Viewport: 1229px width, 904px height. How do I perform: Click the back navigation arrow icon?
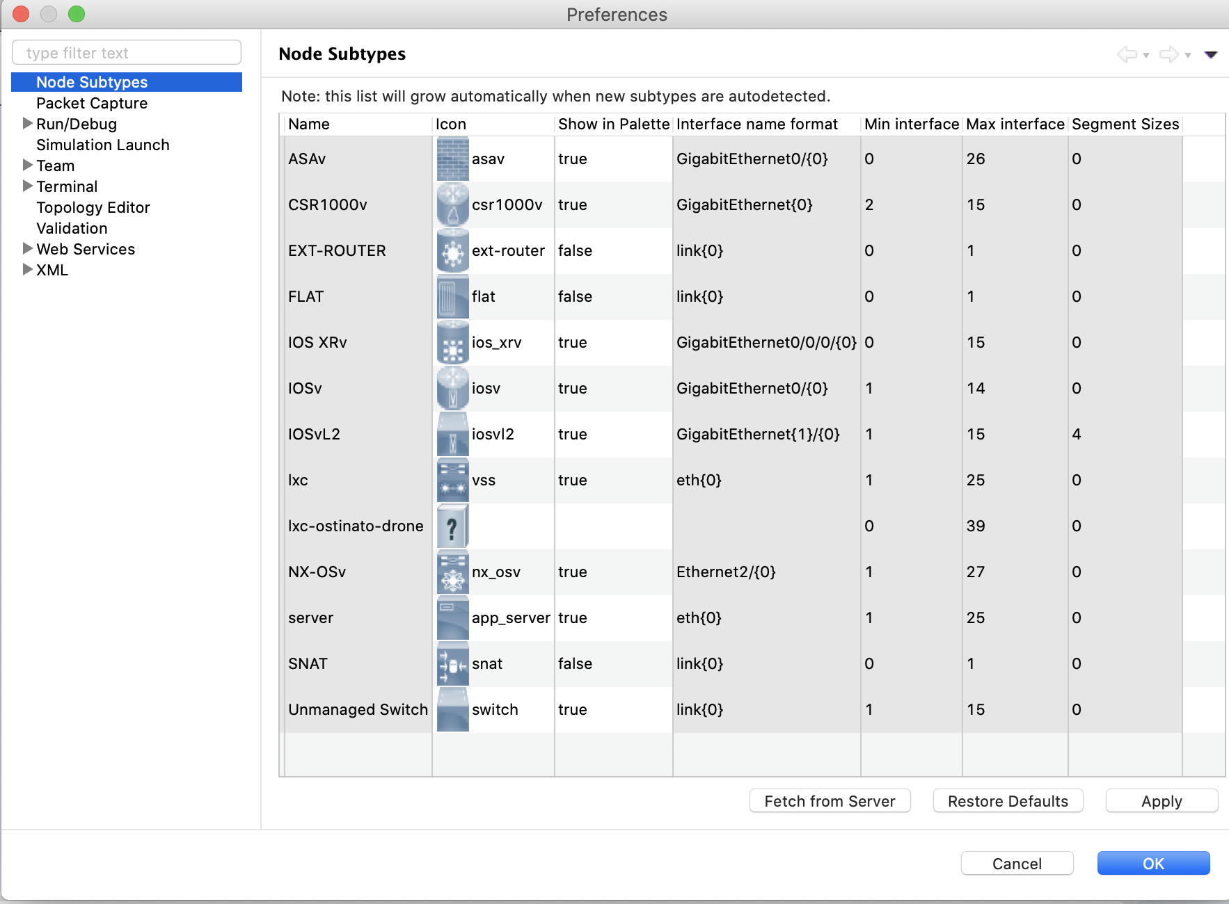[x=1126, y=54]
